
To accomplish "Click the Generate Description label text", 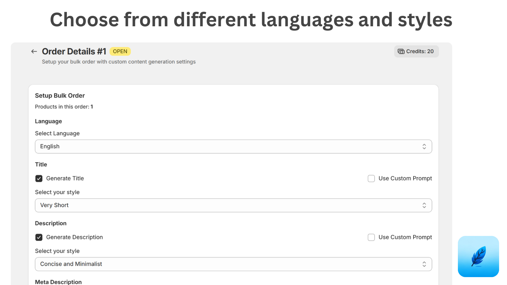I will [x=74, y=237].
